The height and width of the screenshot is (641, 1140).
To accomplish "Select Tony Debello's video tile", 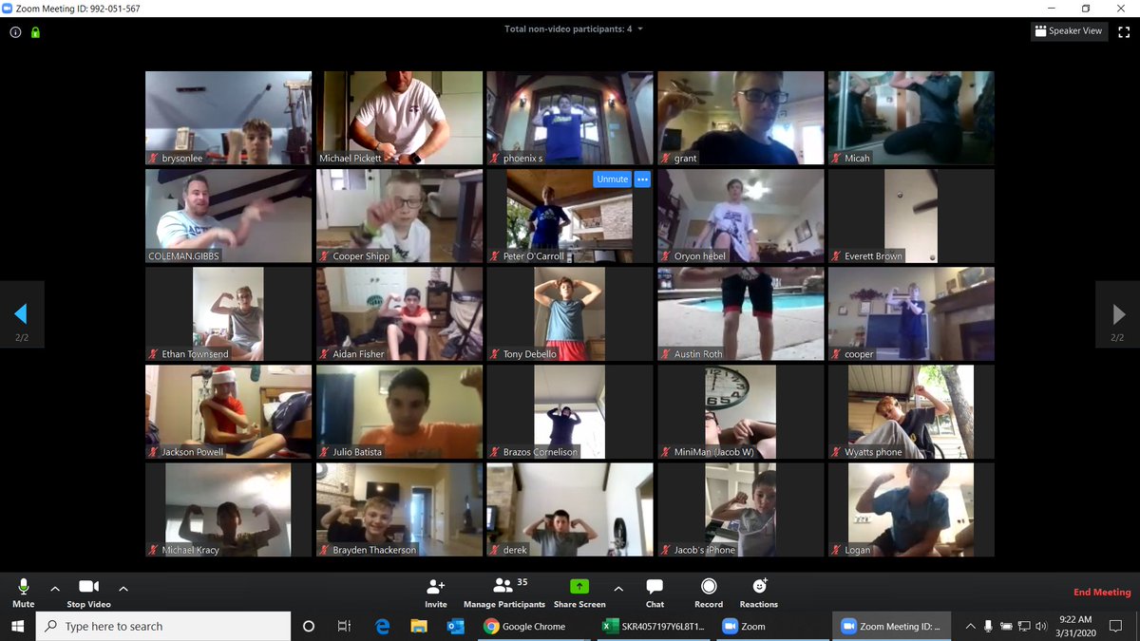I will (x=570, y=313).
